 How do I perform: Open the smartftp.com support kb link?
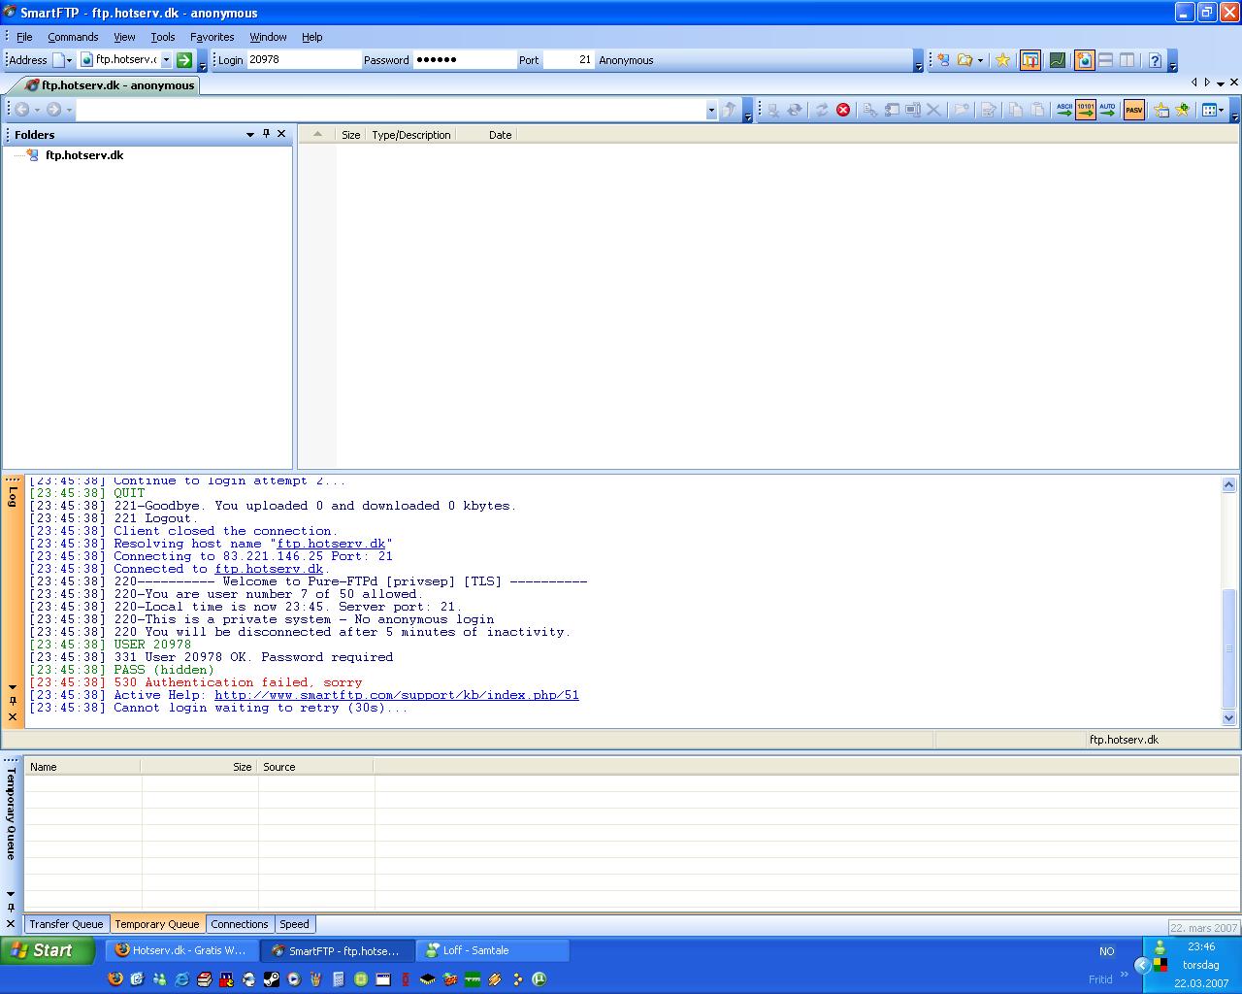397,695
